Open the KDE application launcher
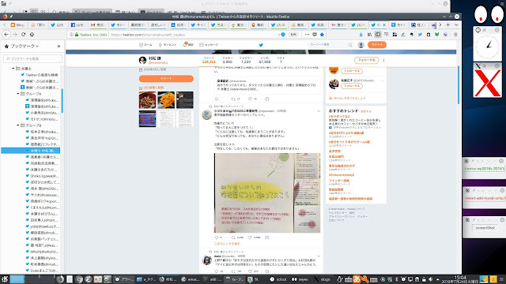This screenshot has height=284, width=506. pyautogui.click(x=5, y=279)
